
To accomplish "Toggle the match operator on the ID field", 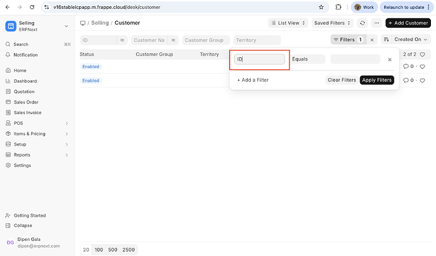I will coord(122,40).
